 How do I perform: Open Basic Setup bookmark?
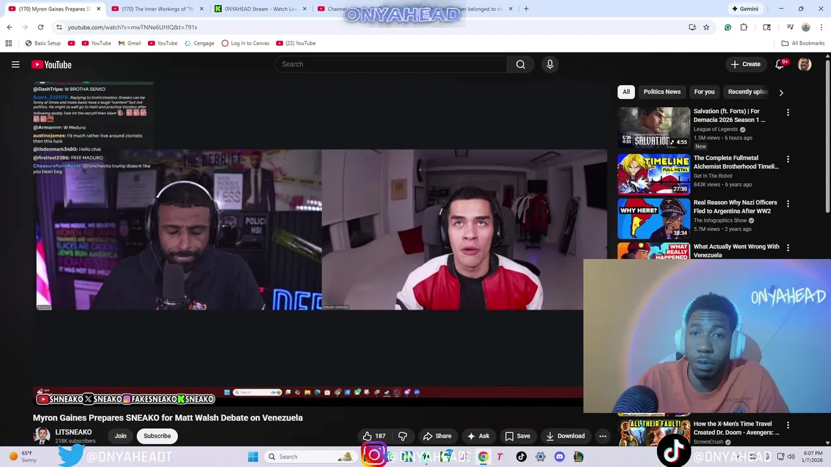coord(43,43)
